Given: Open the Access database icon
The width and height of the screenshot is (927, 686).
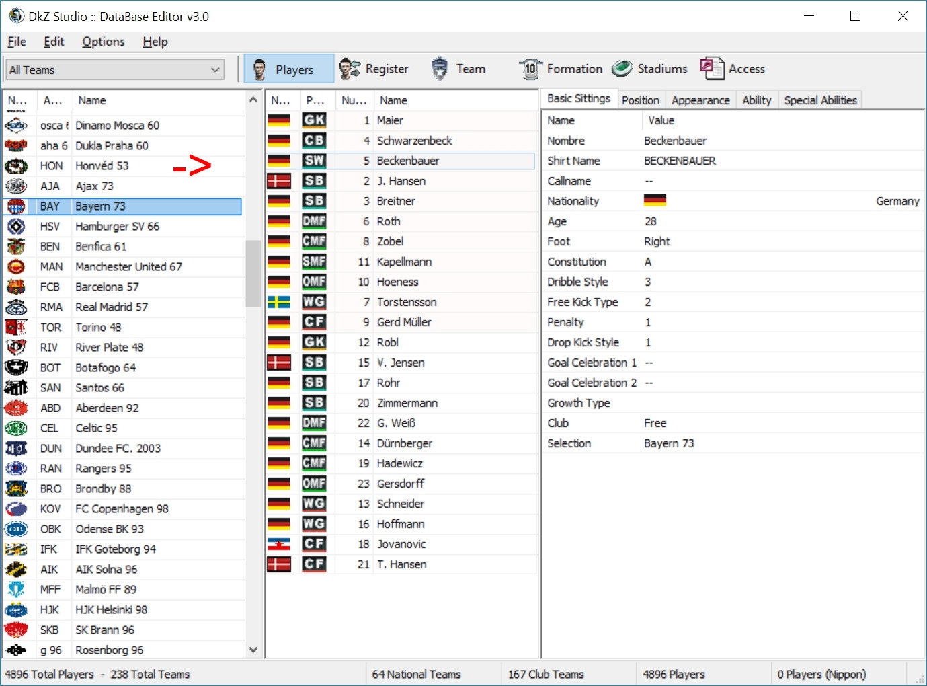Looking at the screenshot, I should (712, 69).
